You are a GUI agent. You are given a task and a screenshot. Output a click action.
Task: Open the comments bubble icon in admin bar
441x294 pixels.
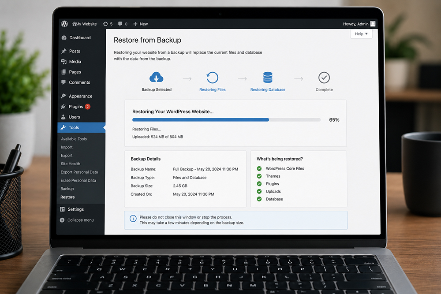(x=120, y=24)
